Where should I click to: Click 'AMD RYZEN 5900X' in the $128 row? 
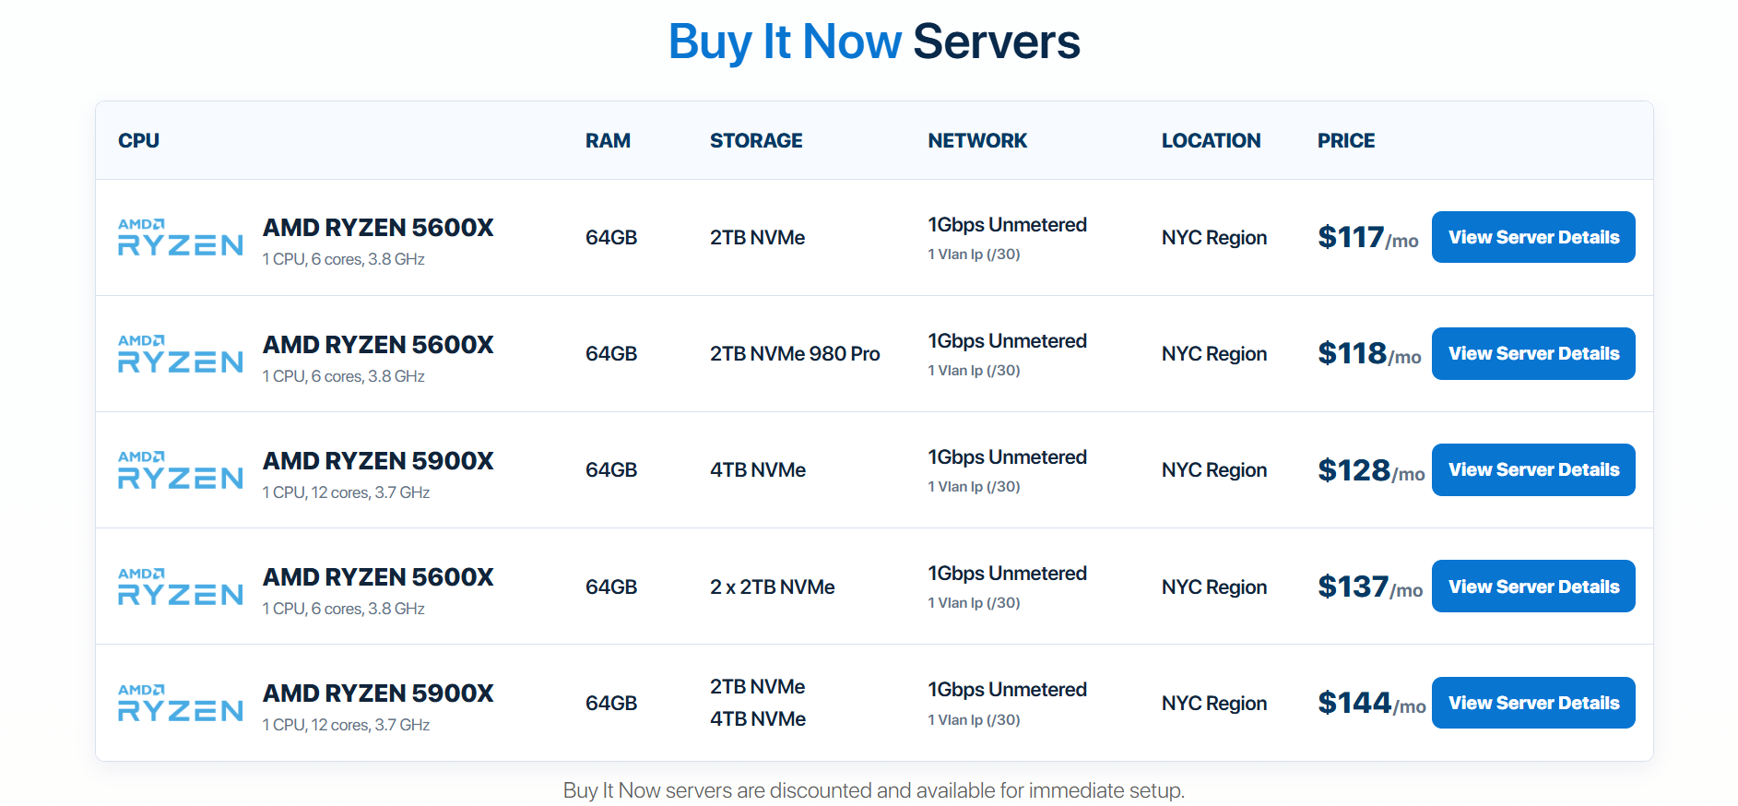click(x=378, y=461)
